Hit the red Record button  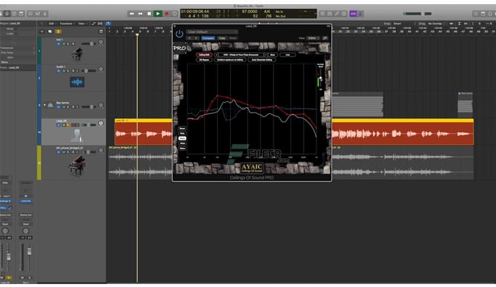(167, 14)
